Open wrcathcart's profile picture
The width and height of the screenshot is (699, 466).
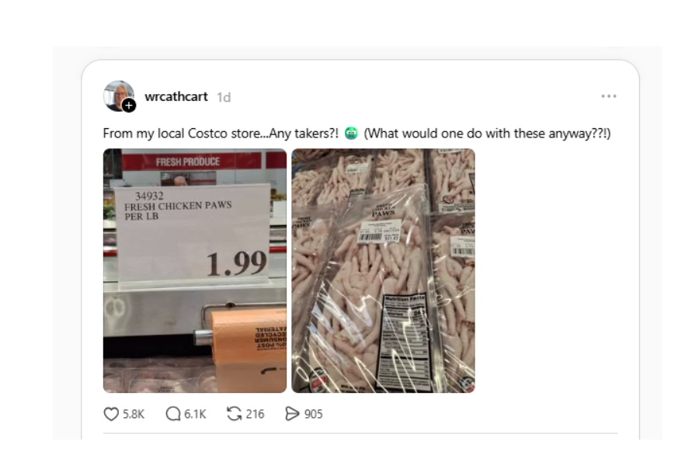[x=118, y=96]
